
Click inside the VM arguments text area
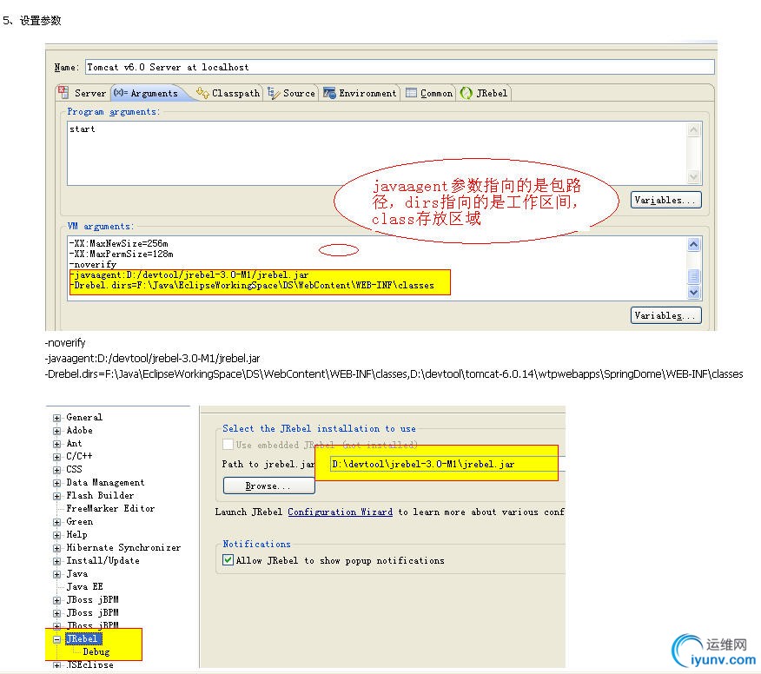[377, 268]
